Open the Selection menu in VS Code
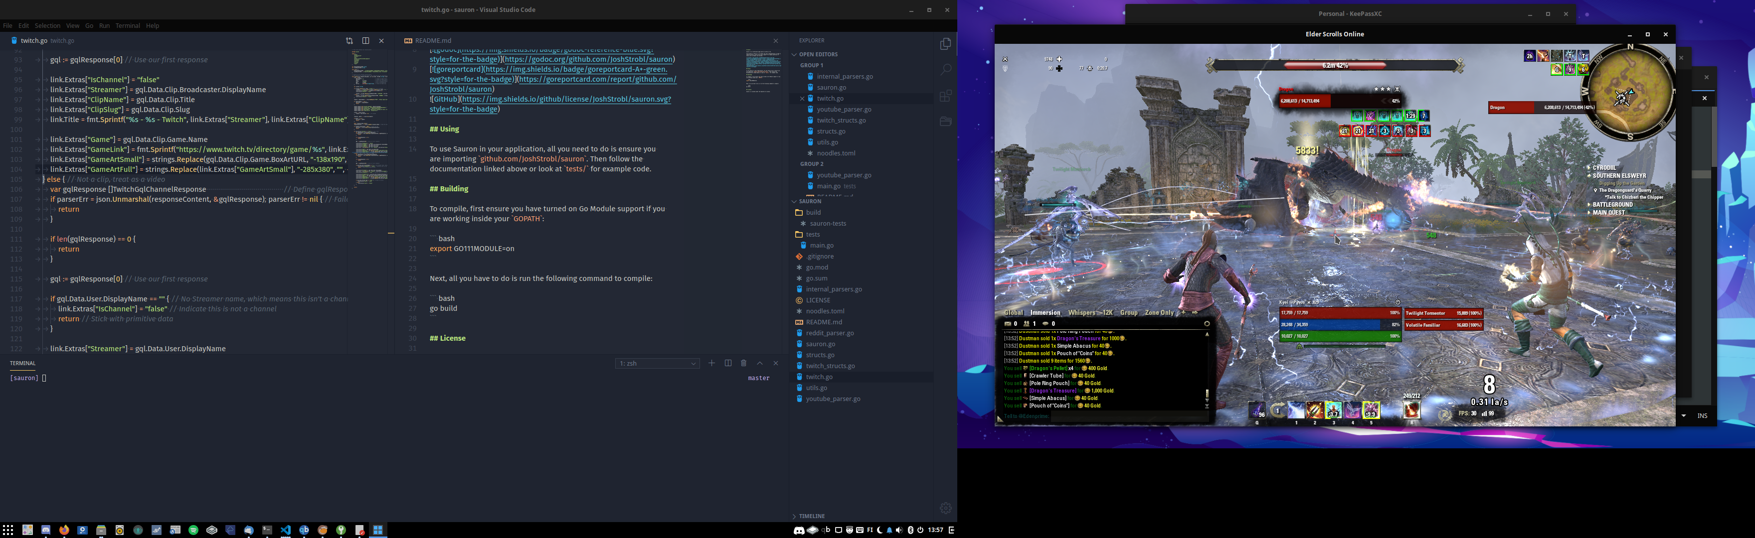This screenshot has height=538, width=1755. [x=47, y=26]
